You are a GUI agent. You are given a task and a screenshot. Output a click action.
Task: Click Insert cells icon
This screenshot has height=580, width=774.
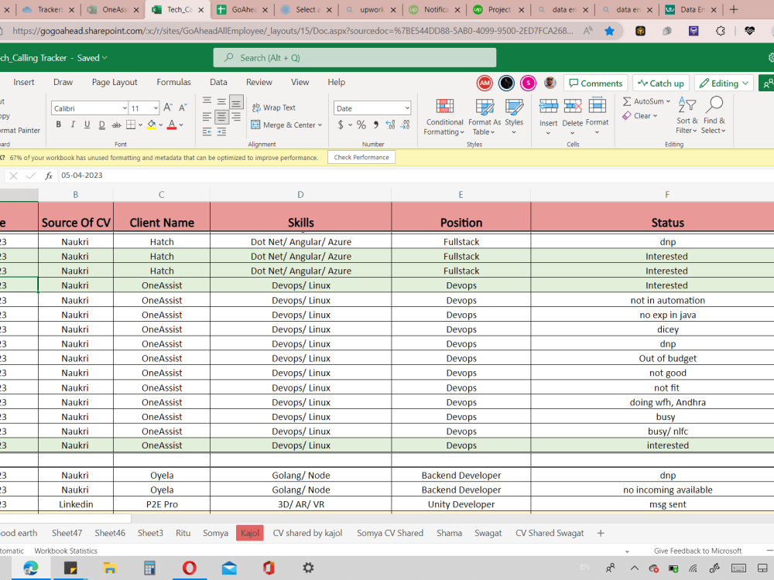548,106
